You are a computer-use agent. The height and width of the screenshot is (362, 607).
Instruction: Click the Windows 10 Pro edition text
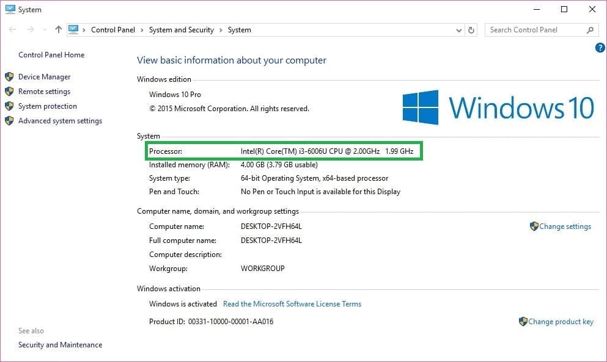tap(175, 95)
